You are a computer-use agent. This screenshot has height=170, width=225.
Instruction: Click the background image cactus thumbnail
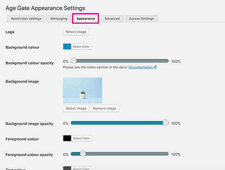point(83,90)
